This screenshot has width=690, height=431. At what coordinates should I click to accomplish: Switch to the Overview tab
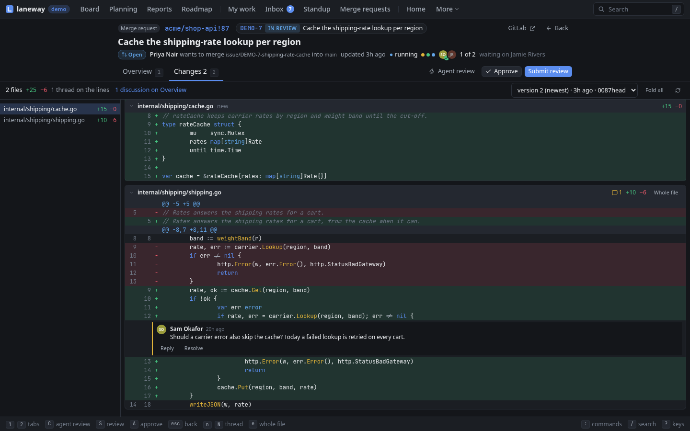[x=142, y=72]
